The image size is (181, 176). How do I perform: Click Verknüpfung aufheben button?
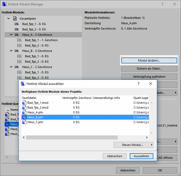pyautogui.click(x=149, y=77)
